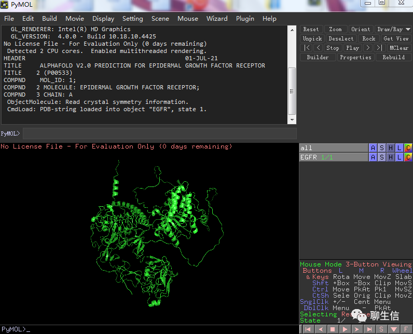Open the down-triangle settings button in bottom bar
The width and height of the screenshot is (413, 334).
tap(394, 329)
